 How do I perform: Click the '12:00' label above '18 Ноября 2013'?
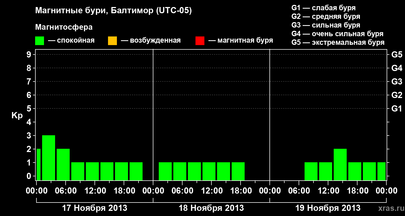(x=211, y=191)
